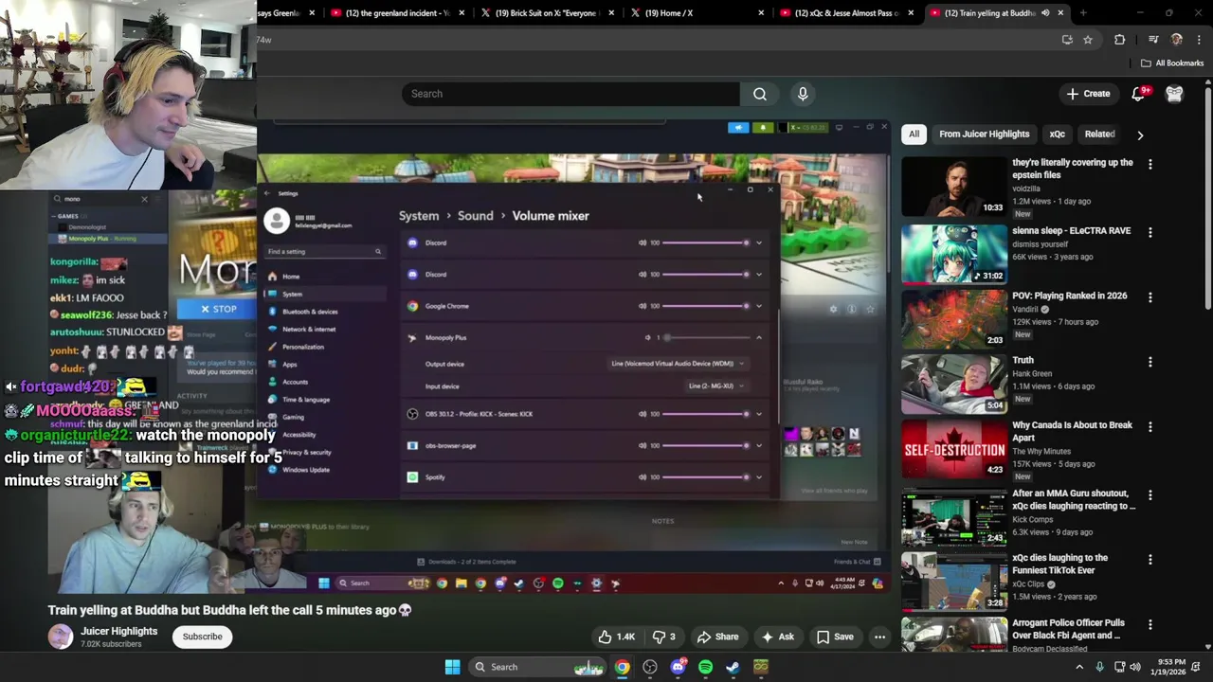Open the taskbar network tray icon

point(1119,667)
